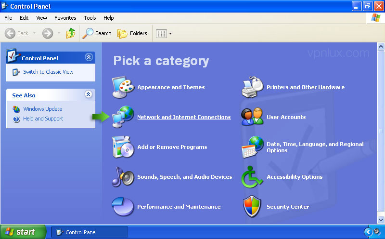Image resolution: width=385 pixels, height=239 pixels.
Task: Click the Start button
Action: [x=23, y=232]
